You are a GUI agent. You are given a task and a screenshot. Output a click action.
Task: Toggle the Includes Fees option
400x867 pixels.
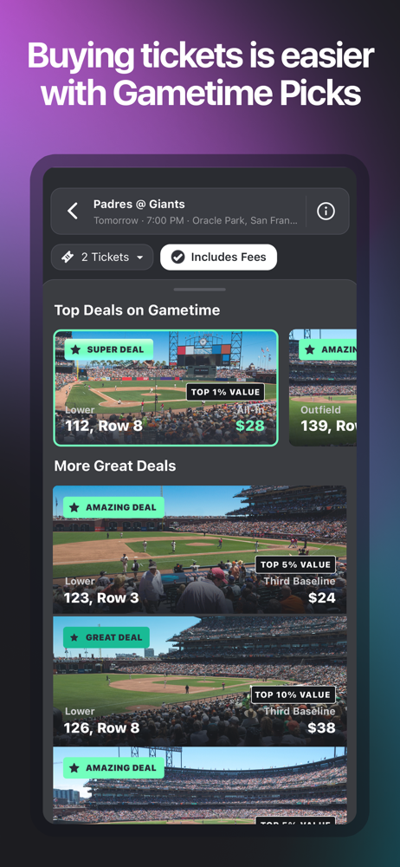(218, 257)
